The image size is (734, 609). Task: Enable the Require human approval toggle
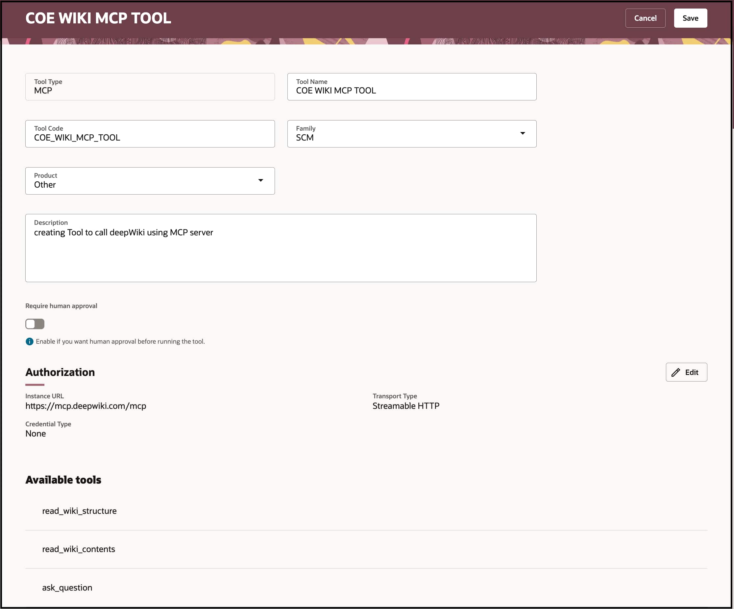pyautogui.click(x=34, y=324)
